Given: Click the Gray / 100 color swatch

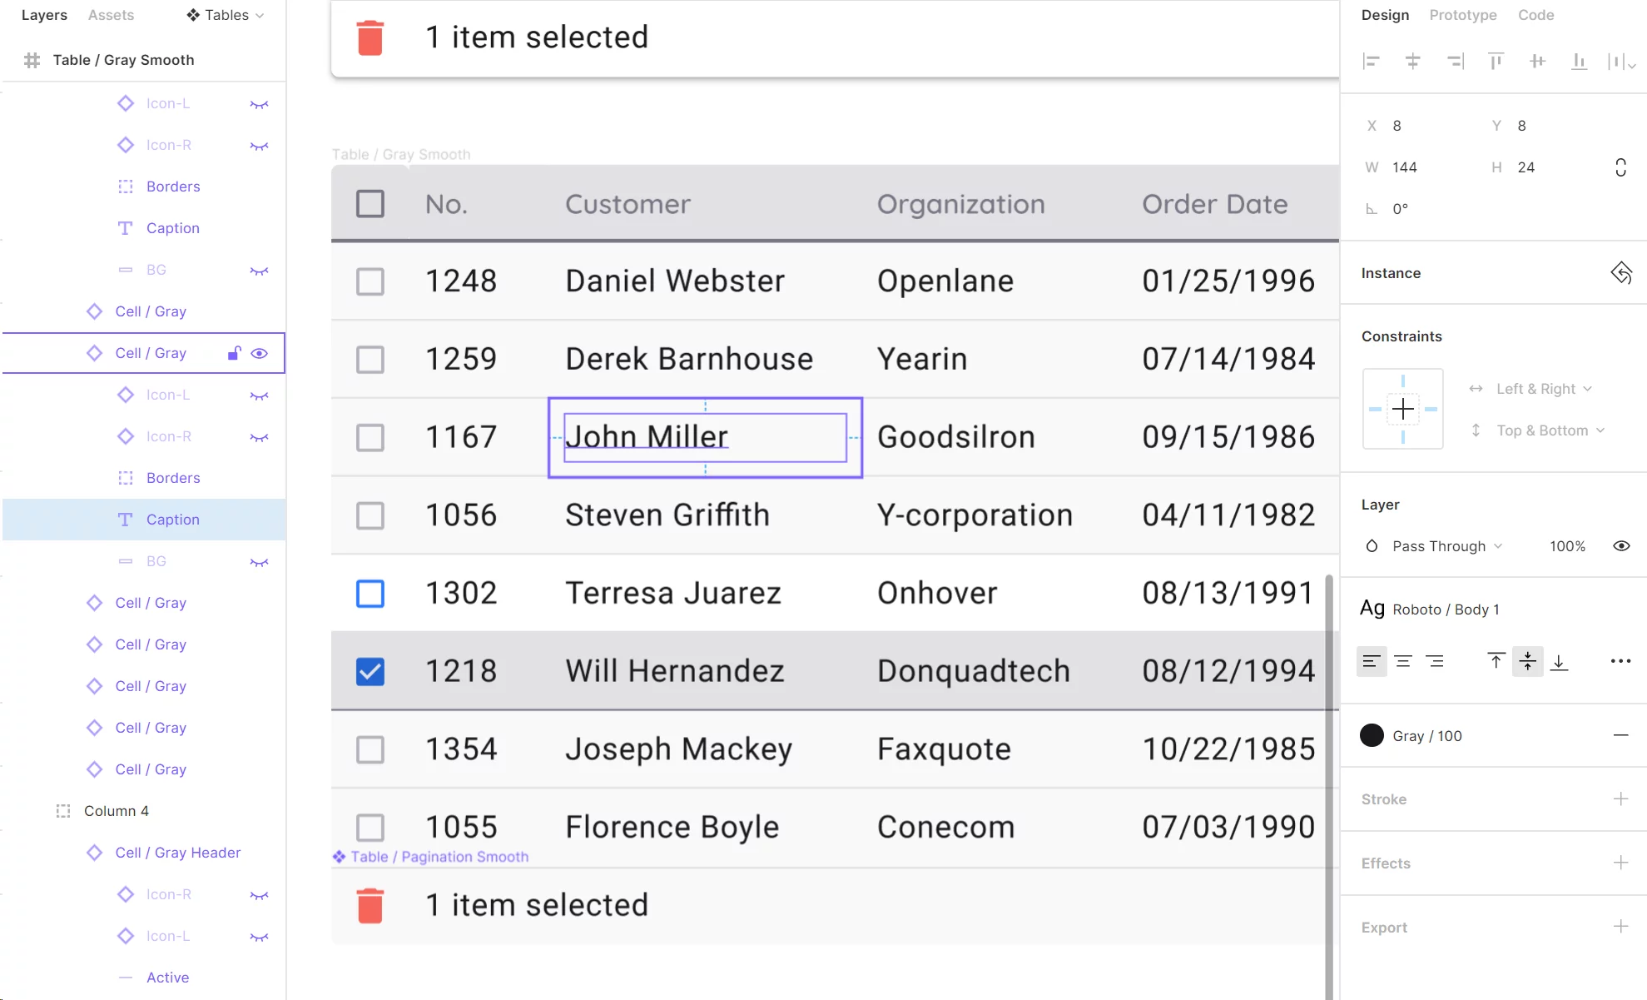Looking at the screenshot, I should coord(1371,735).
